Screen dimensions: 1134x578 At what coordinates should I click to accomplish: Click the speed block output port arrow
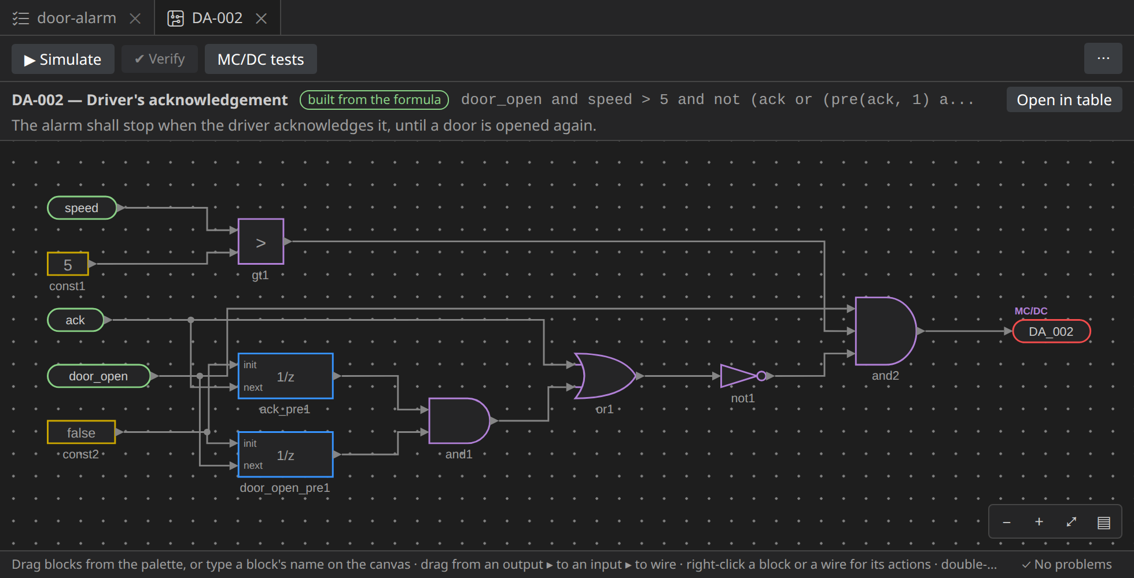click(121, 208)
